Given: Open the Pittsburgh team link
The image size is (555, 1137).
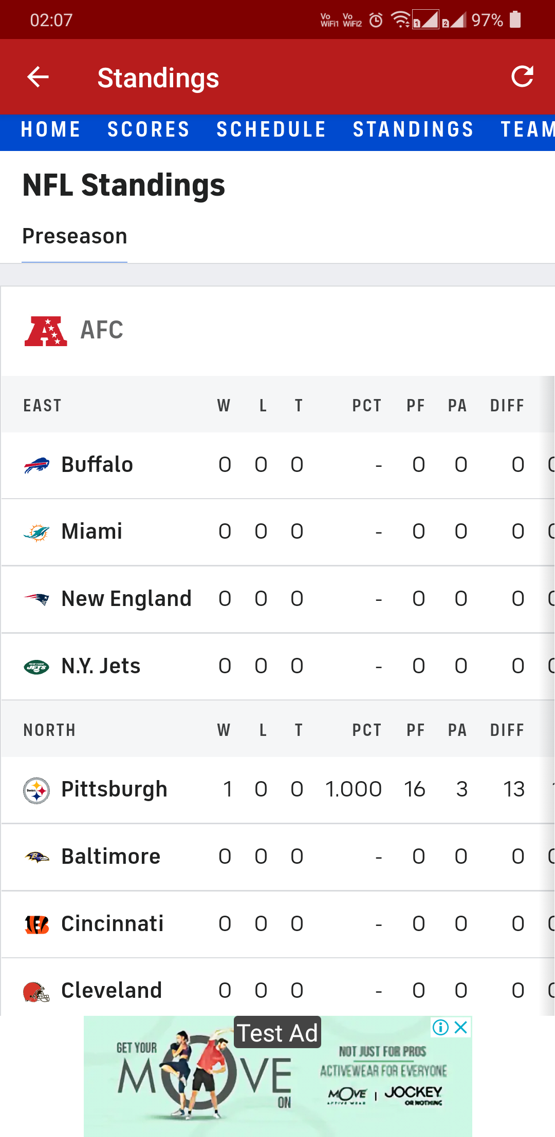Looking at the screenshot, I should pyautogui.click(x=114, y=790).
